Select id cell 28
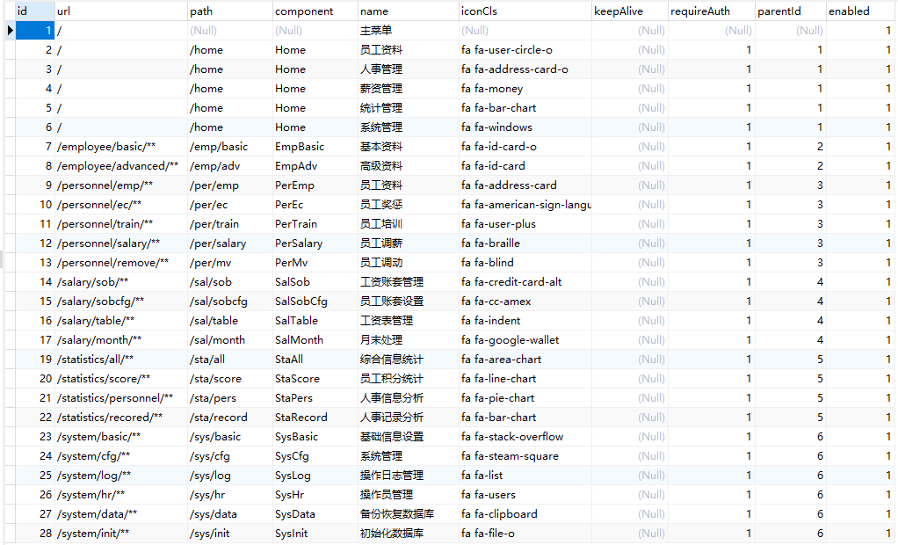The width and height of the screenshot is (898, 545). (x=35, y=534)
